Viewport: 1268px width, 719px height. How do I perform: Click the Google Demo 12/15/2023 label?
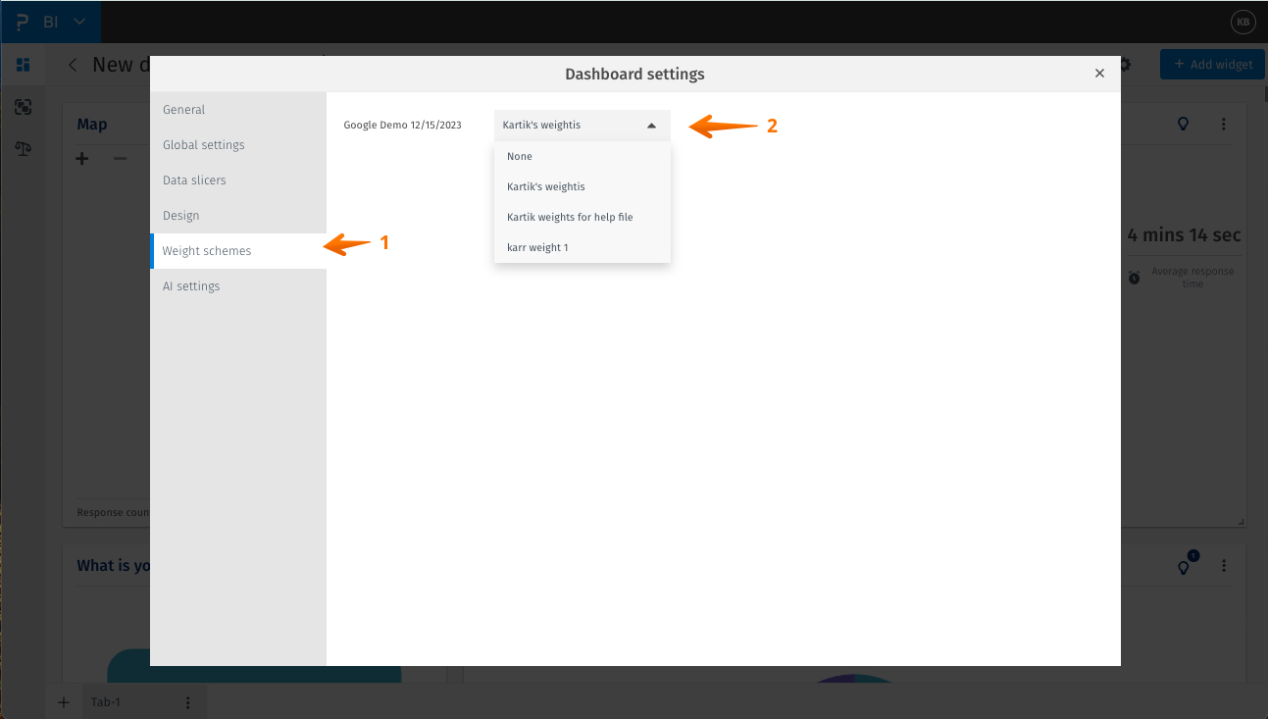pyautogui.click(x=402, y=126)
